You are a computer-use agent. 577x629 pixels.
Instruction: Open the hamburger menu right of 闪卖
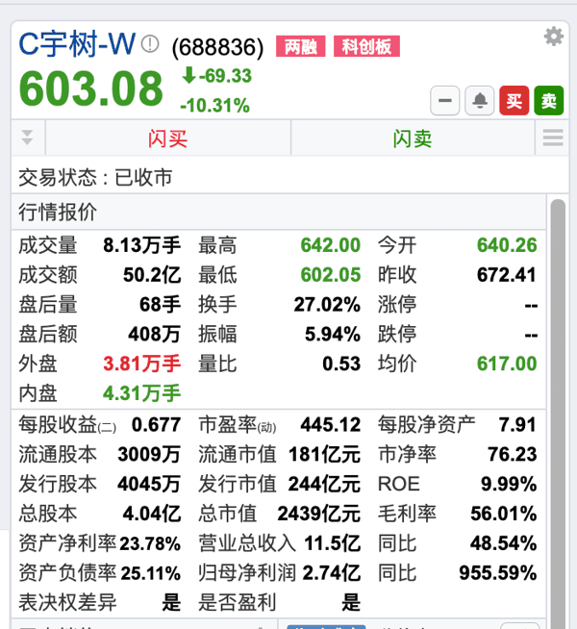coord(553,138)
